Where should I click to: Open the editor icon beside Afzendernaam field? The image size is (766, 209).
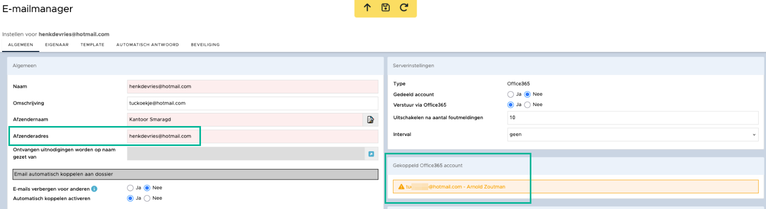click(370, 120)
